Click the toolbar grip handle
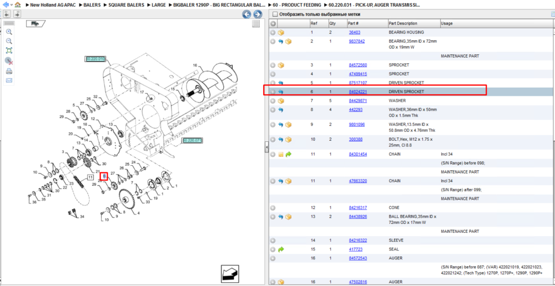555x286 pixels. click(x=9, y=23)
